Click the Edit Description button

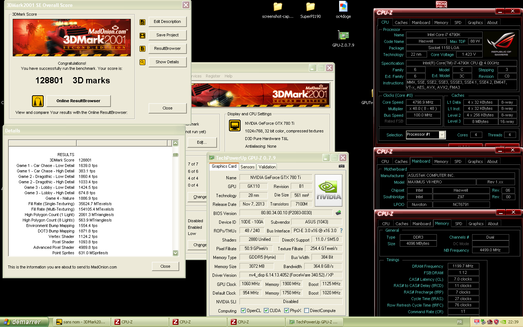click(x=167, y=22)
